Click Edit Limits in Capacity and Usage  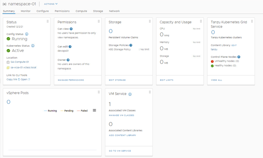click(x=166, y=80)
